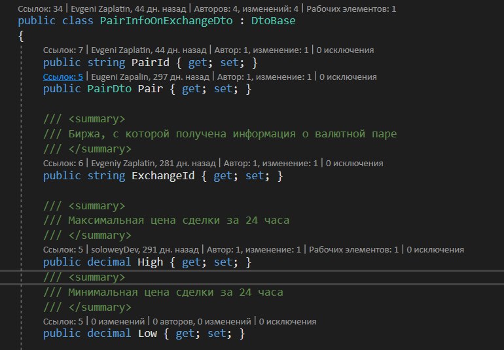Click "Evgeni Zaplatin, 44 дн. назад" above PairId
Screen dimensions: 504x350
tap(149, 50)
